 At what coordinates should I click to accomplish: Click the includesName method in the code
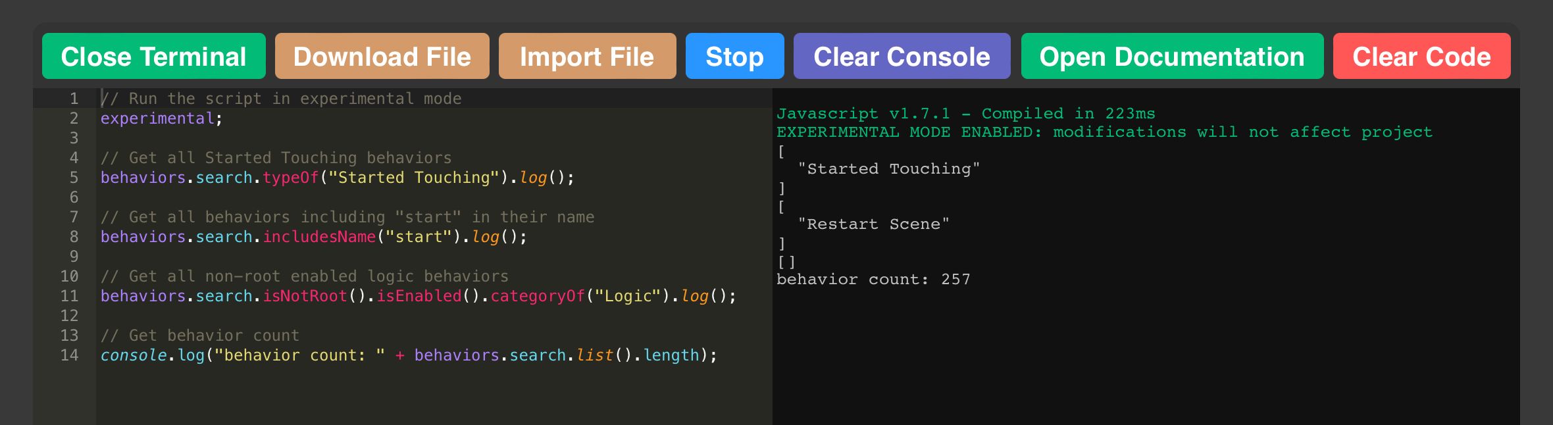[x=319, y=237]
